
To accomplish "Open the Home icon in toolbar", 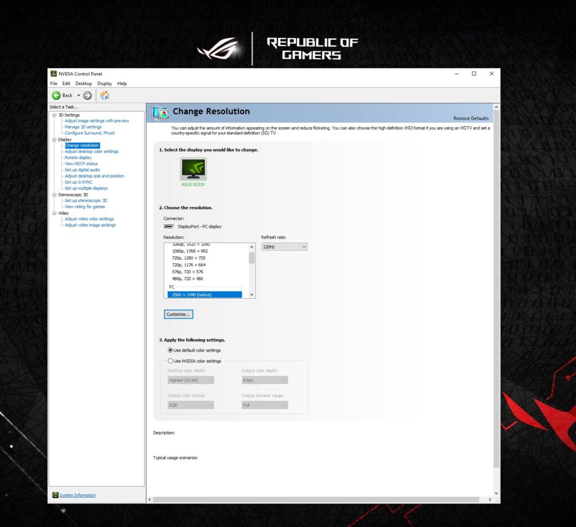I will tap(105, 95).
